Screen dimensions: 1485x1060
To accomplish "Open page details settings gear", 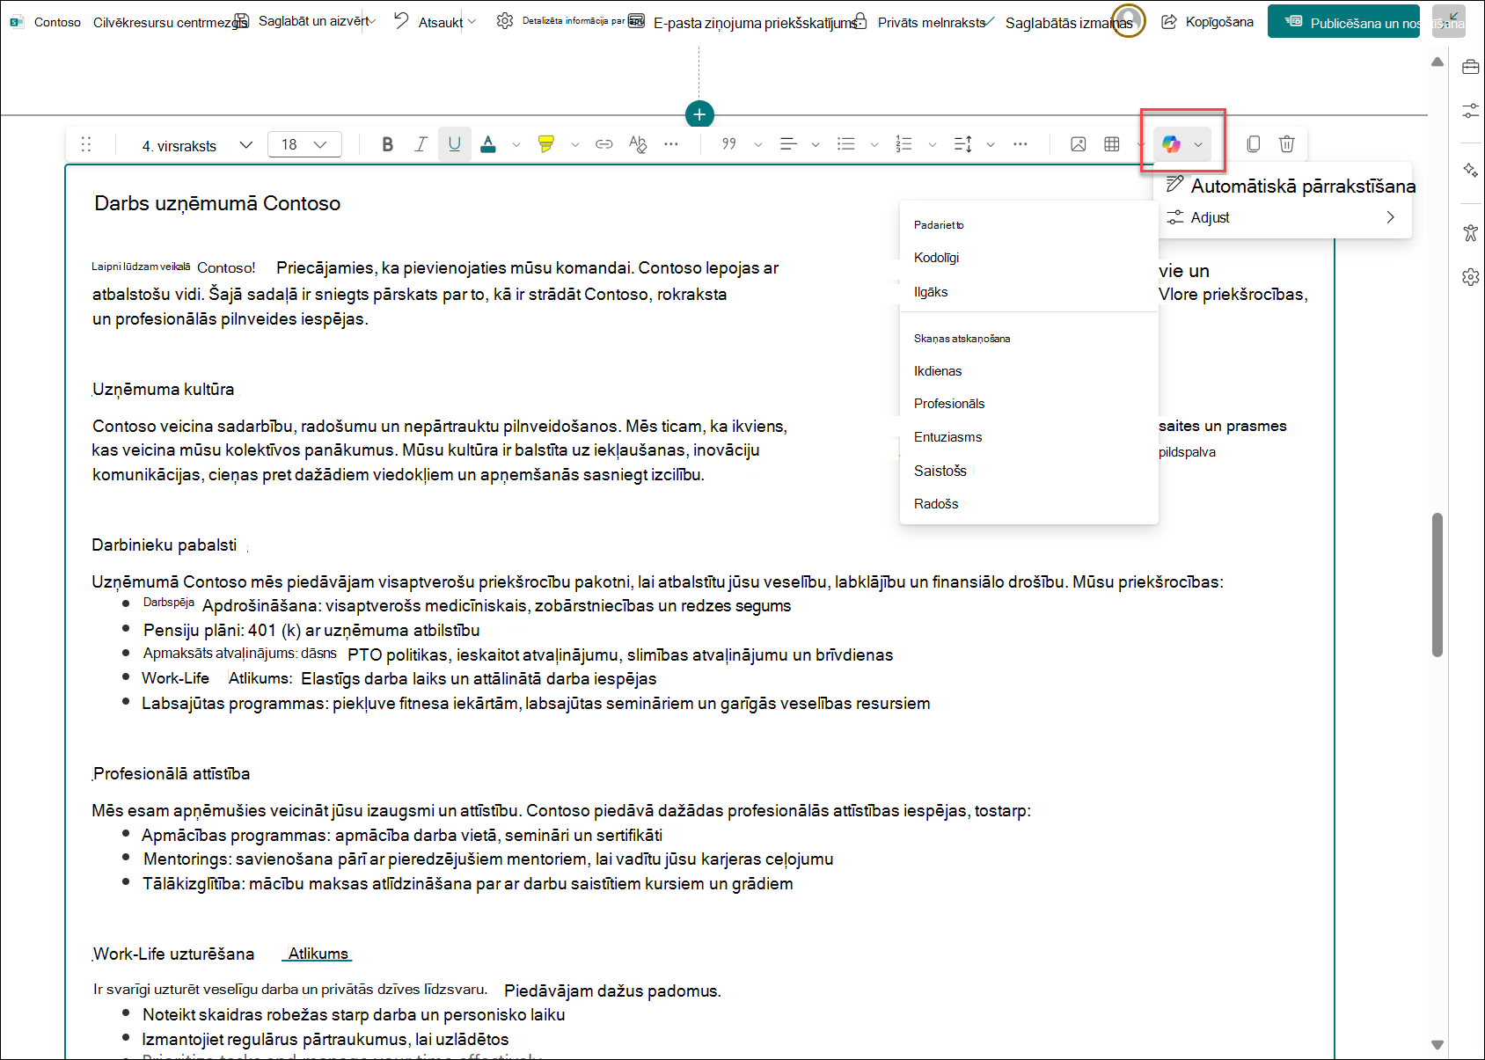I will (x=505, y=21).
